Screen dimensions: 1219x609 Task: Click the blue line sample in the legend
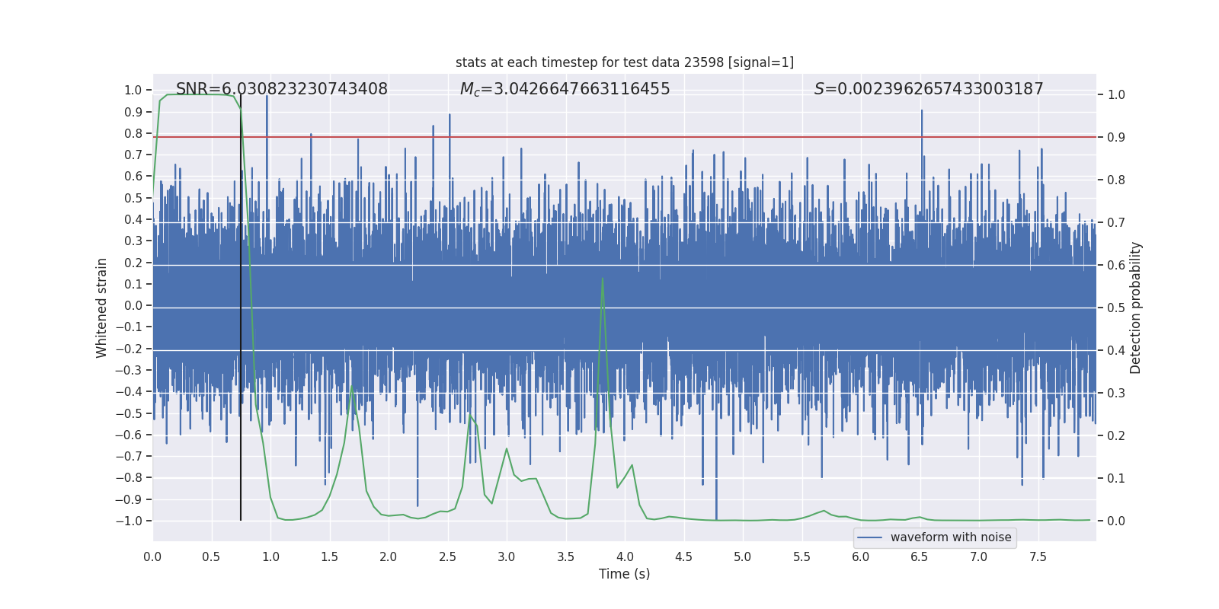click(x=869, y=537)
